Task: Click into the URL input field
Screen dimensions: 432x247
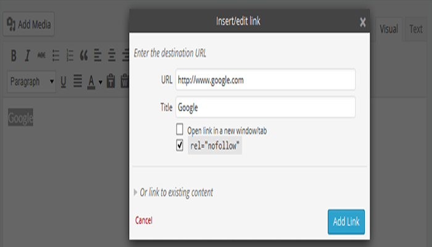Action: coord(265,80)
